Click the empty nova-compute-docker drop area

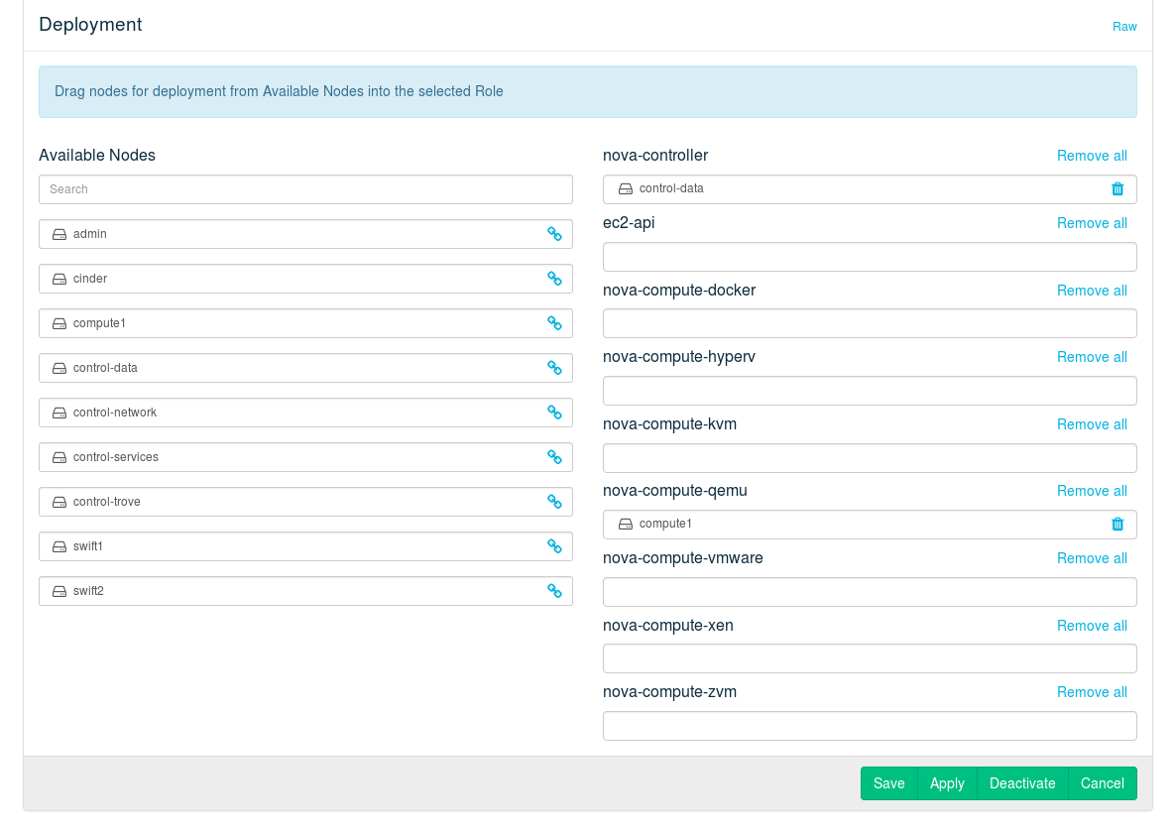[870, 323]
